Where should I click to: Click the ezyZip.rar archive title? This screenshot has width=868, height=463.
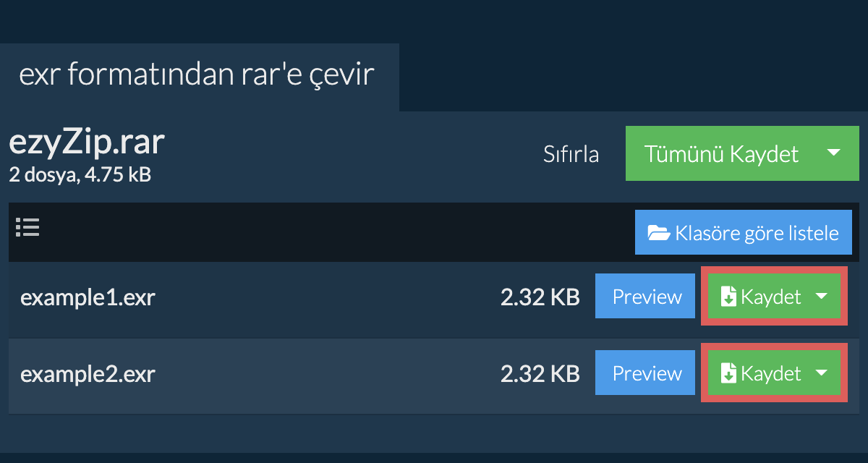coord(87,143)
